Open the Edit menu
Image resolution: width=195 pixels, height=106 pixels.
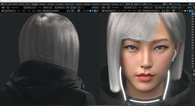coord(10,4)
